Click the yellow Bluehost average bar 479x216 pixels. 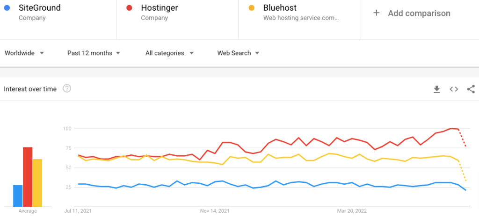(37, 183)
